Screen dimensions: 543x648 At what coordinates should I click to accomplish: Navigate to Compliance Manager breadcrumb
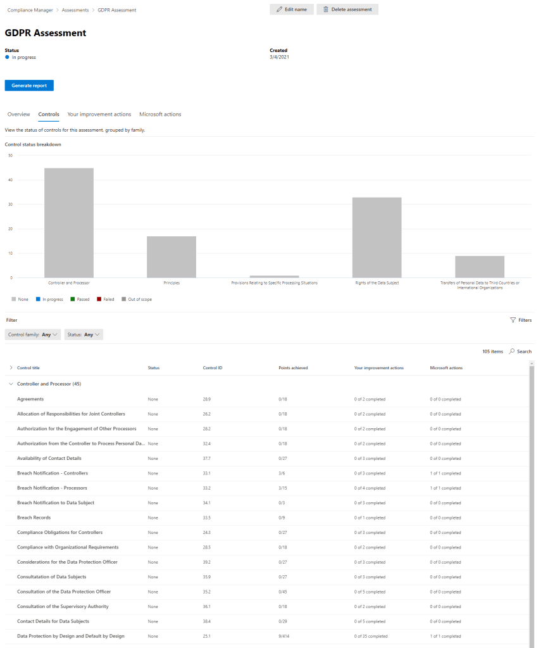pos(30,10)
